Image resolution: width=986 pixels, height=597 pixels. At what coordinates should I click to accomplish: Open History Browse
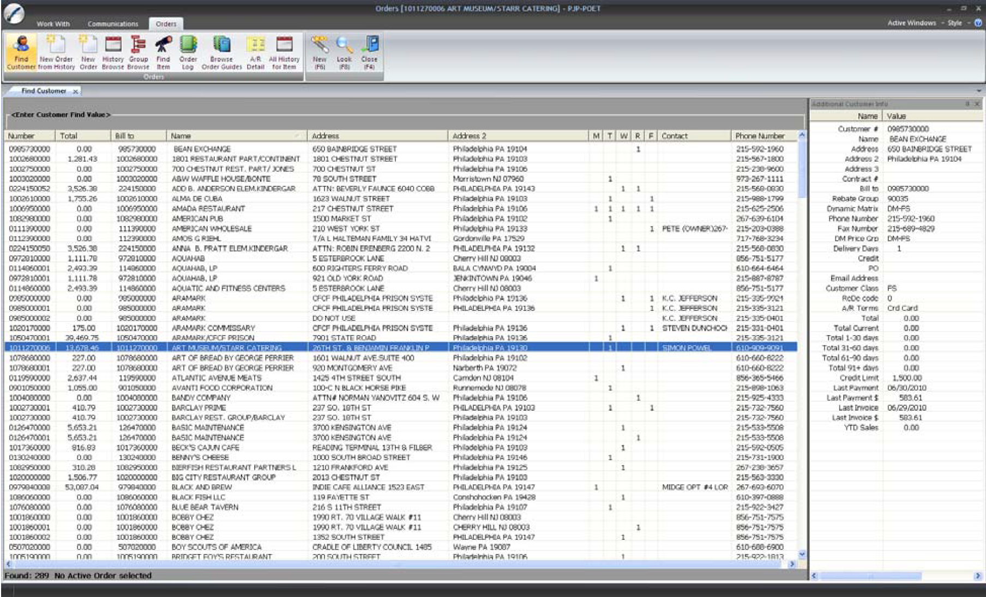click(113, 52)
